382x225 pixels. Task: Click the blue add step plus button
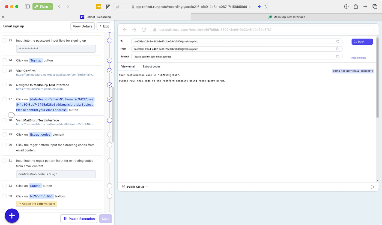12,216
